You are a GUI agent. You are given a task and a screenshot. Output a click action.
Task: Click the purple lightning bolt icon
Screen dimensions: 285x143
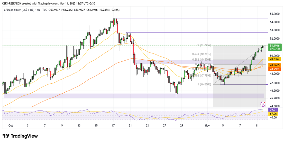(263, 104)
